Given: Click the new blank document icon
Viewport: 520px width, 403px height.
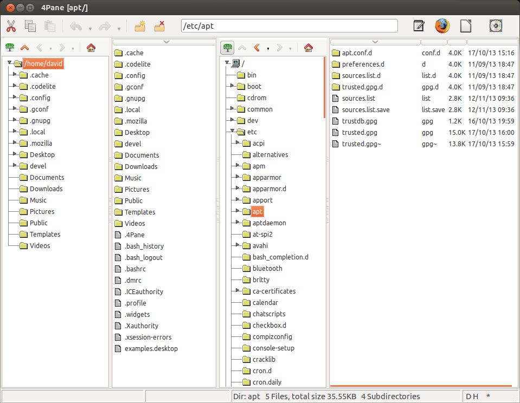Looking at the screenshot, I should pos(465,25).
